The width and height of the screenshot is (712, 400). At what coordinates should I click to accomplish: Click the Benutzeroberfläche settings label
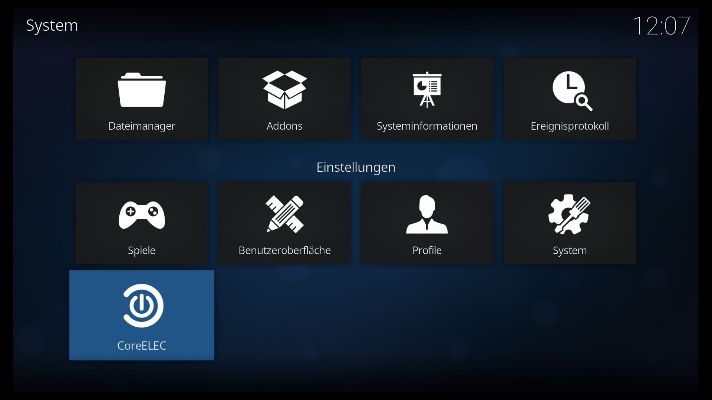tap(284, 250)
